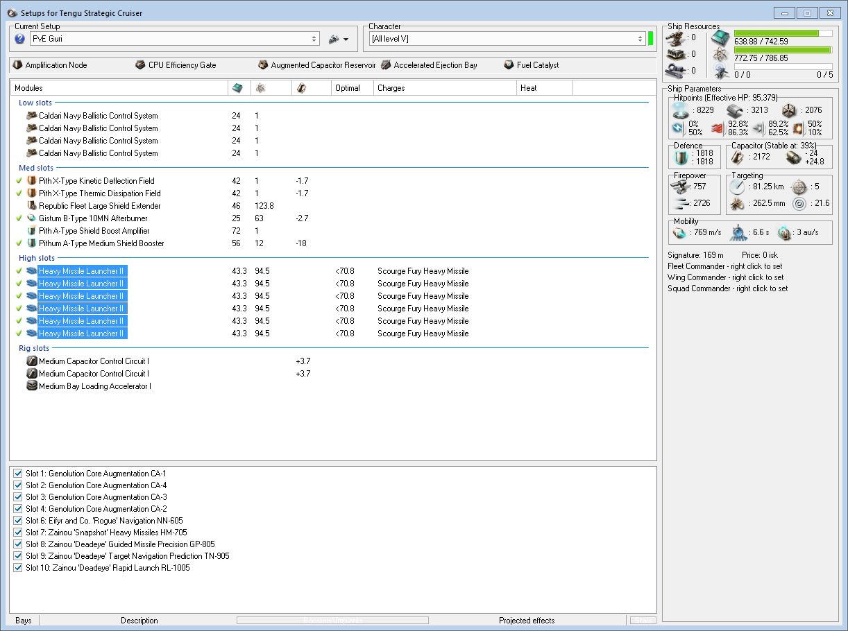848x631 pixels.
Task: Click the max velocity mobility icon
Action: (x=681, y=232)
